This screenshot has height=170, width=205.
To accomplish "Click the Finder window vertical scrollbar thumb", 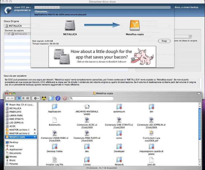I will tap(199, 124).
